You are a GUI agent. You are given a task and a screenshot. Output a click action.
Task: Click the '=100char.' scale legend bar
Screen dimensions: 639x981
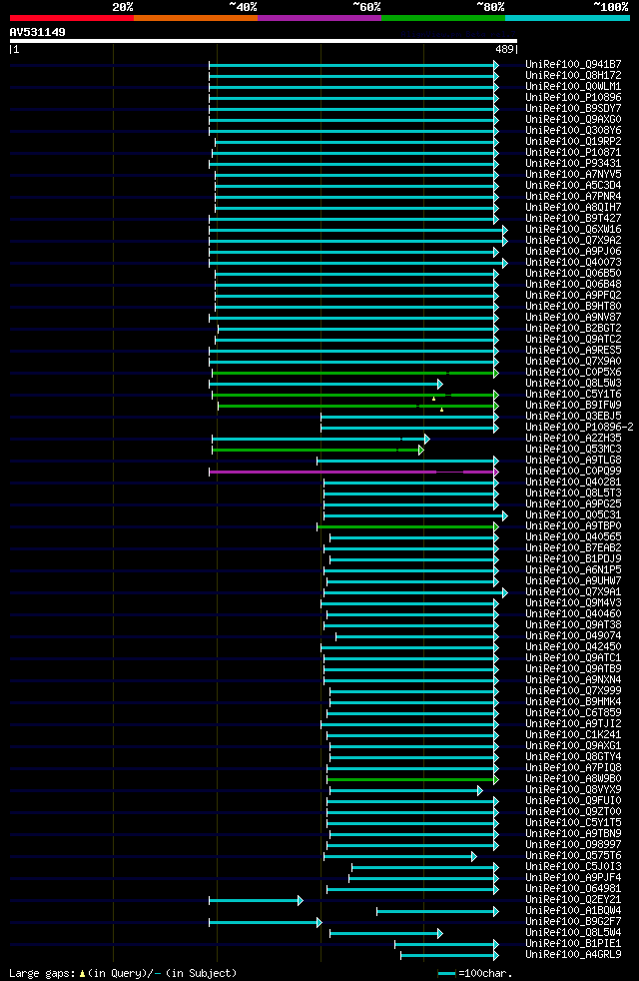click(x=446, y=973)
